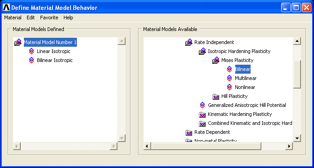This screenshot has width=314, height=168.
Task: Expand Combined Kinematic and Isotropic folder icon
Action: [x=202, y=124]
